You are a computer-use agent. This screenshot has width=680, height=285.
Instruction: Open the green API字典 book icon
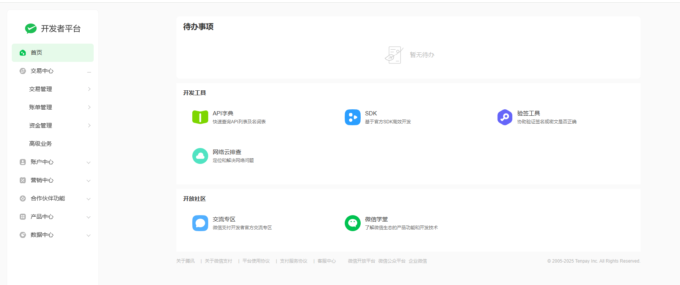[200, 117]
